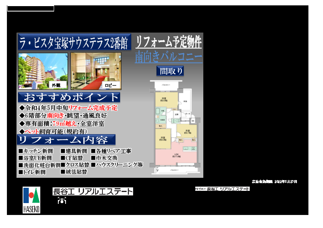Click the kitchen counter in LDK
The width and height of the screenshot is (323, 228).
188,148
